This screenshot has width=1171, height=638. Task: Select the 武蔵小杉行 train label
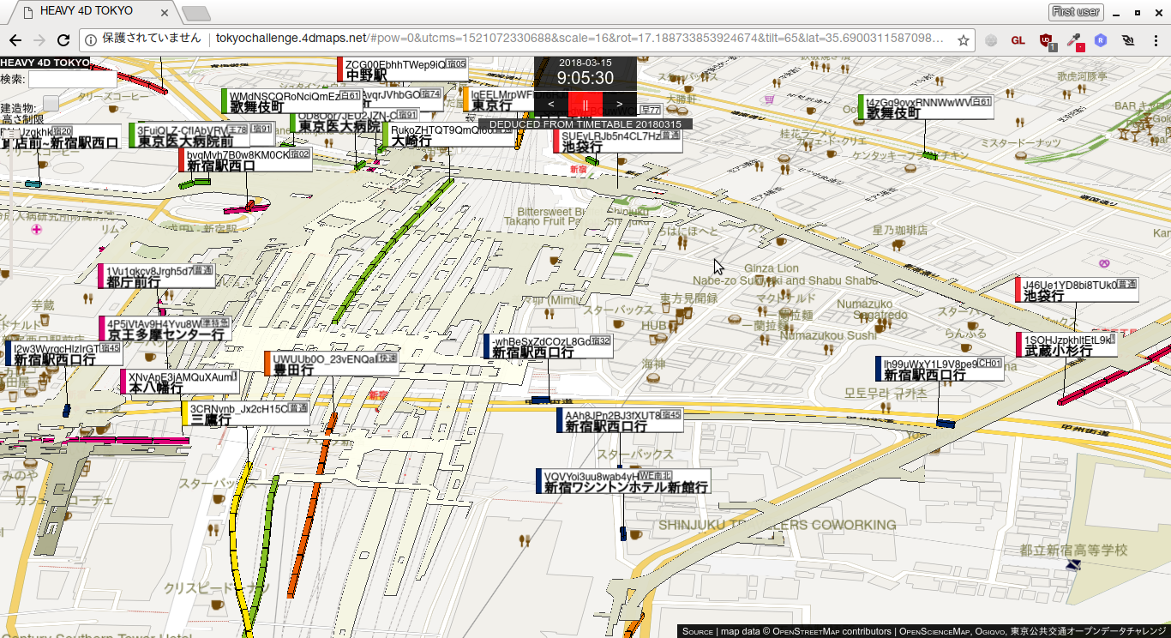[1067, 345]
